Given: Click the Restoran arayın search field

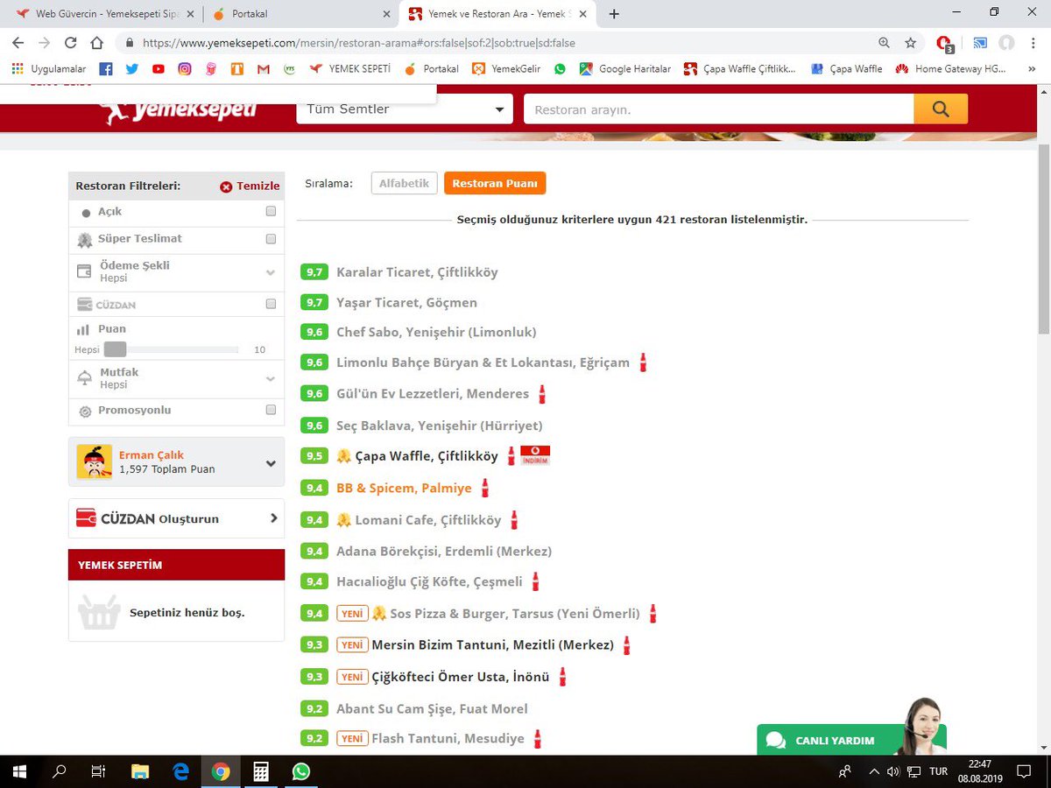Looking at the screenshot, I should pos(718,109).
